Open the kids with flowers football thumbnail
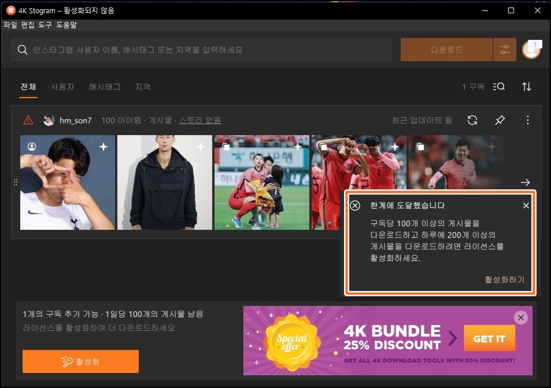This screenshot has height=388, width=551. (x=262, y=182)
